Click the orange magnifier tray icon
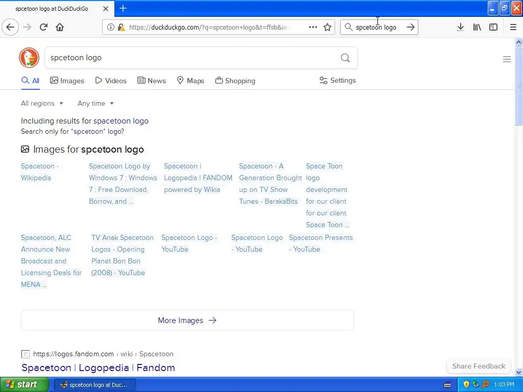This screenshot has height=392, width=523. tap(485, 384)
